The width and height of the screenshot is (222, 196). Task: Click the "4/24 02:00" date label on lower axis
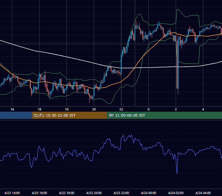click(x=176, y=193)
